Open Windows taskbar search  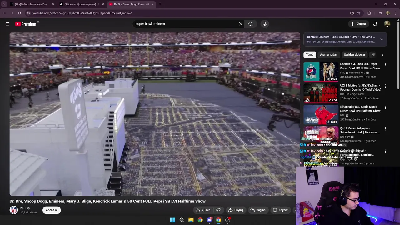[182, 220]
